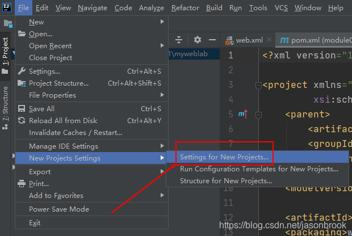The height and width of the screenshot is (236, 352).
Task: Select Open Recent menu entry
Action: point(92,45)
